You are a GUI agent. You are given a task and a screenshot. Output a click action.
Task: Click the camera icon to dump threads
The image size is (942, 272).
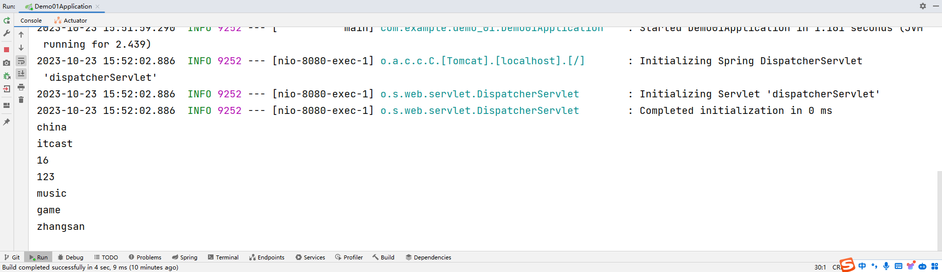pyautogui.click(x=7, y=63)
